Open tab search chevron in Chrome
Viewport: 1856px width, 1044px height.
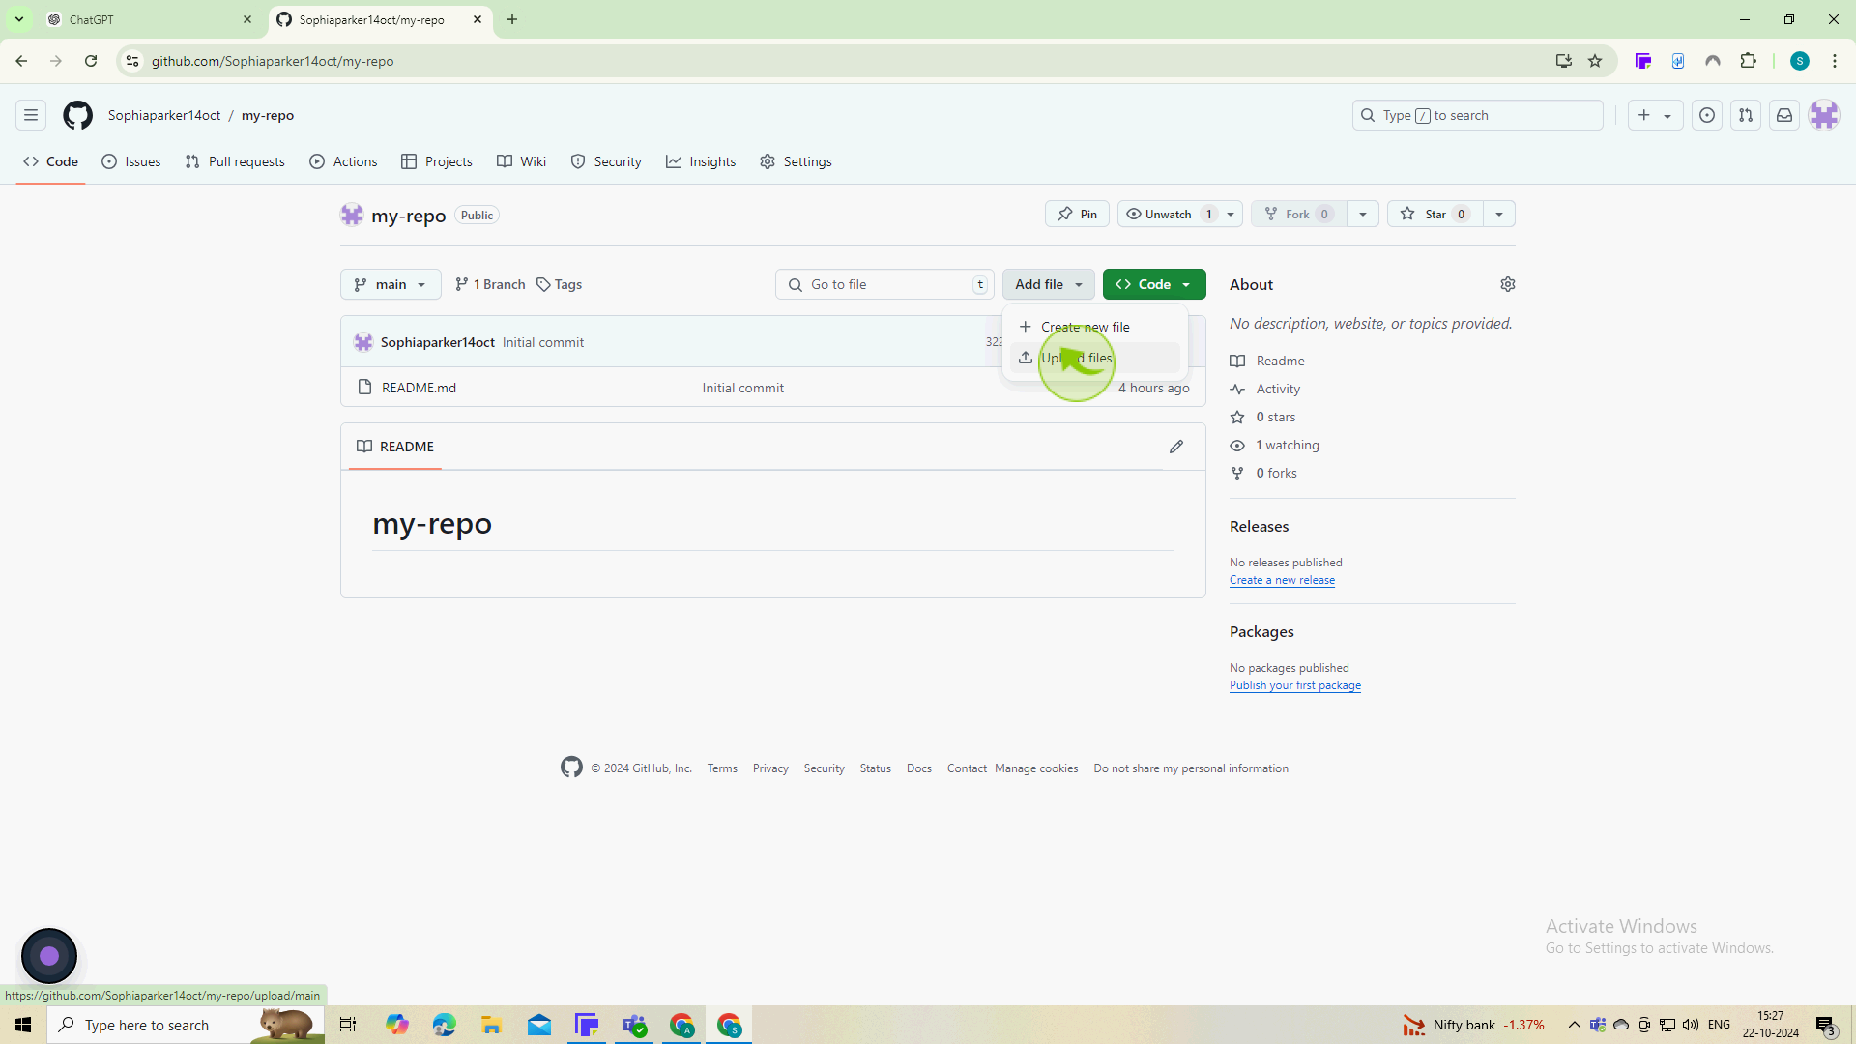[x=18, y=19]
